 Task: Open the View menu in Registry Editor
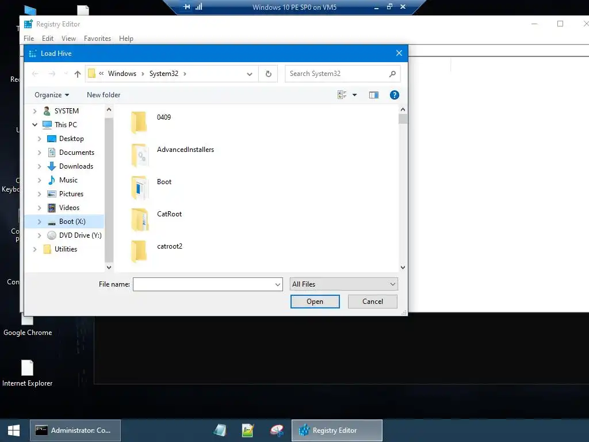[x=68, y=39]
